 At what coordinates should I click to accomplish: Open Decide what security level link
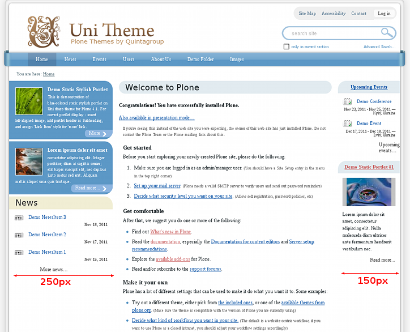tap(183, 196)
